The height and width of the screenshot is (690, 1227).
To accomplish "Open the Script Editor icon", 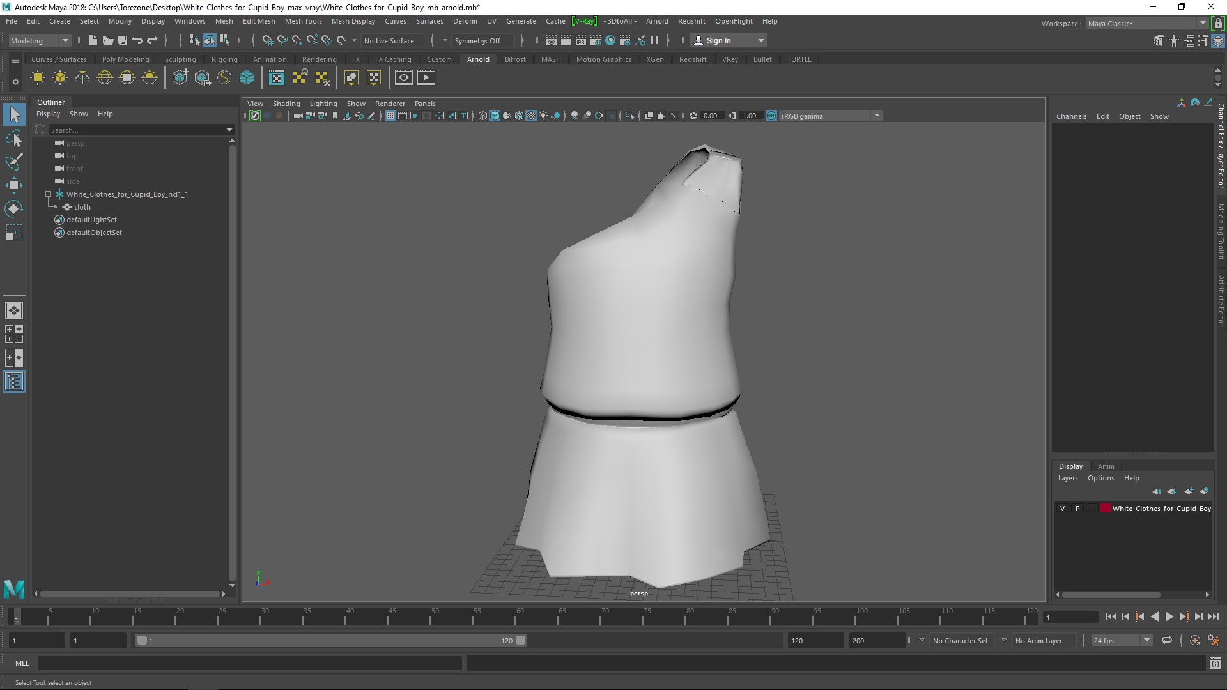I will tap(1215, 664).
